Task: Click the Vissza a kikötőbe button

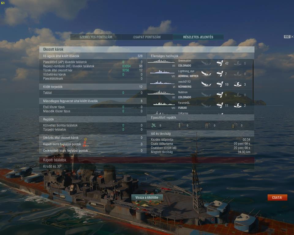Action: 147,198
